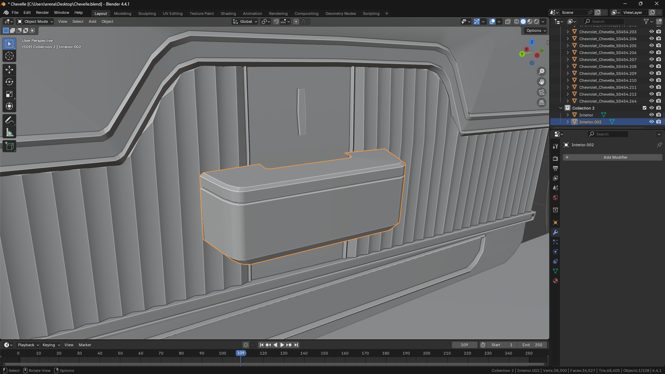Open the Playback dropdown in timeline
This screenshot has width=665, height=374.
pyautogui.click(x=28, y=345)
